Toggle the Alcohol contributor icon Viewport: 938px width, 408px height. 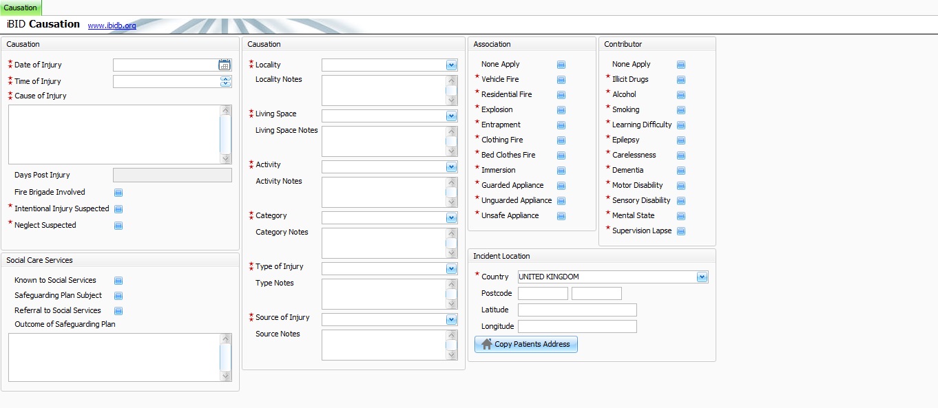tap(681, 95)
